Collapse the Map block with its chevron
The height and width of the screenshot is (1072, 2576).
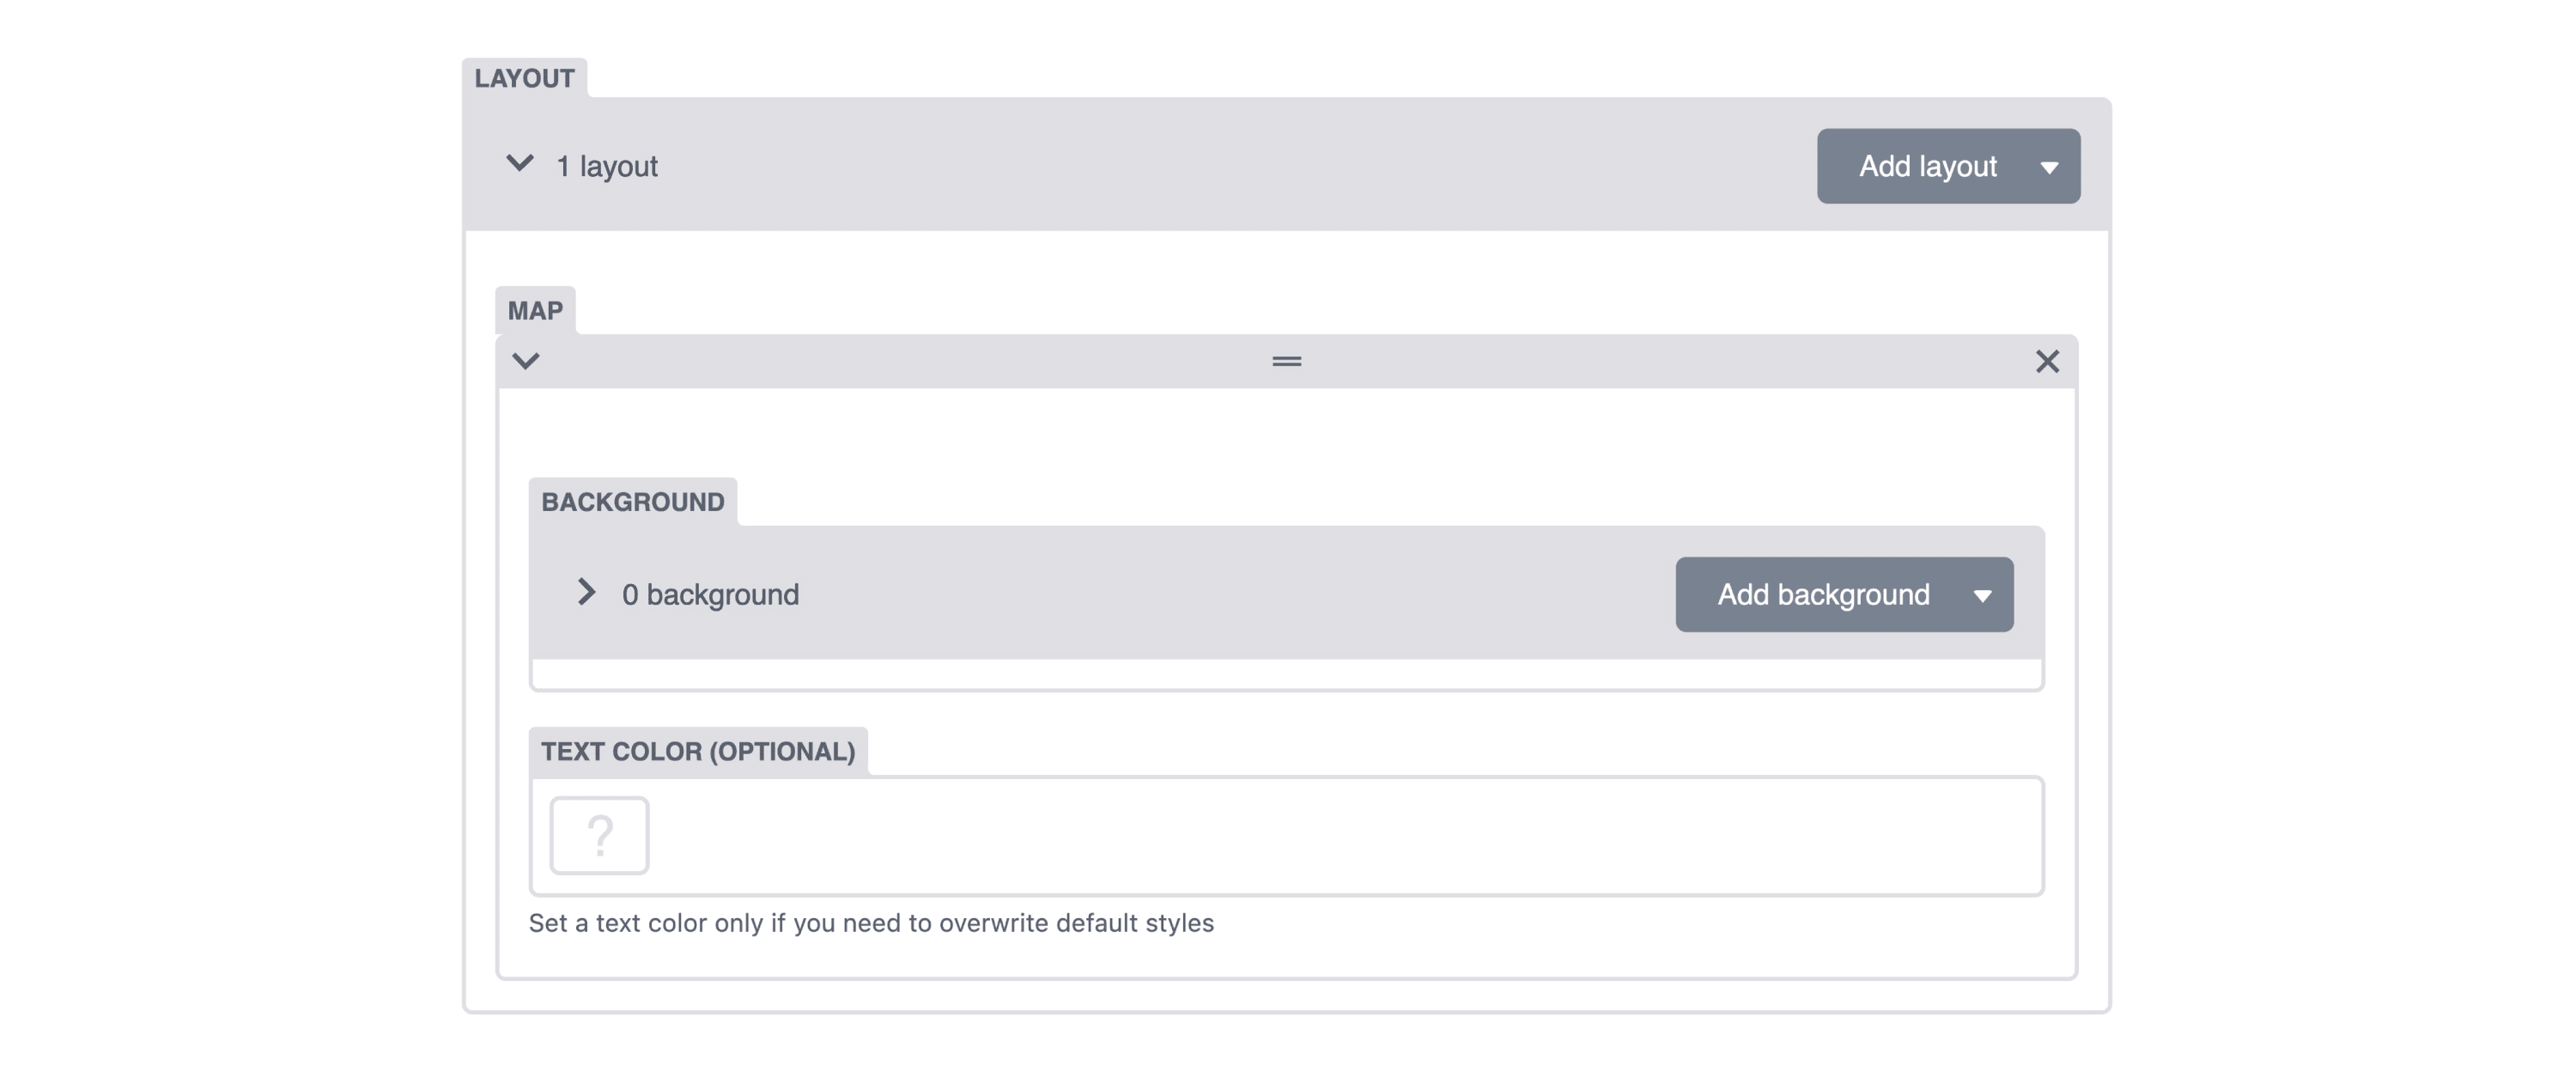[526, 361]
